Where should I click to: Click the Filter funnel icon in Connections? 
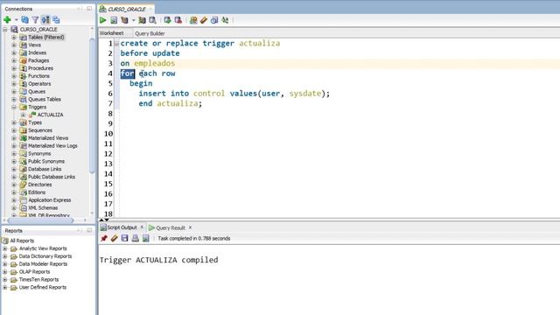35,19
